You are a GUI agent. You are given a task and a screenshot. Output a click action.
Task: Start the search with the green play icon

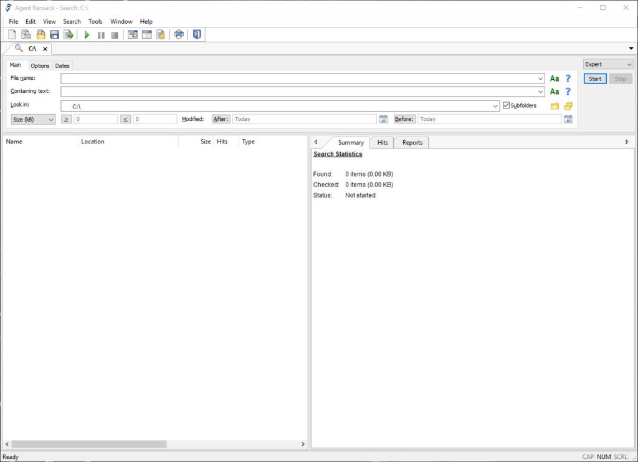point(87,35)
